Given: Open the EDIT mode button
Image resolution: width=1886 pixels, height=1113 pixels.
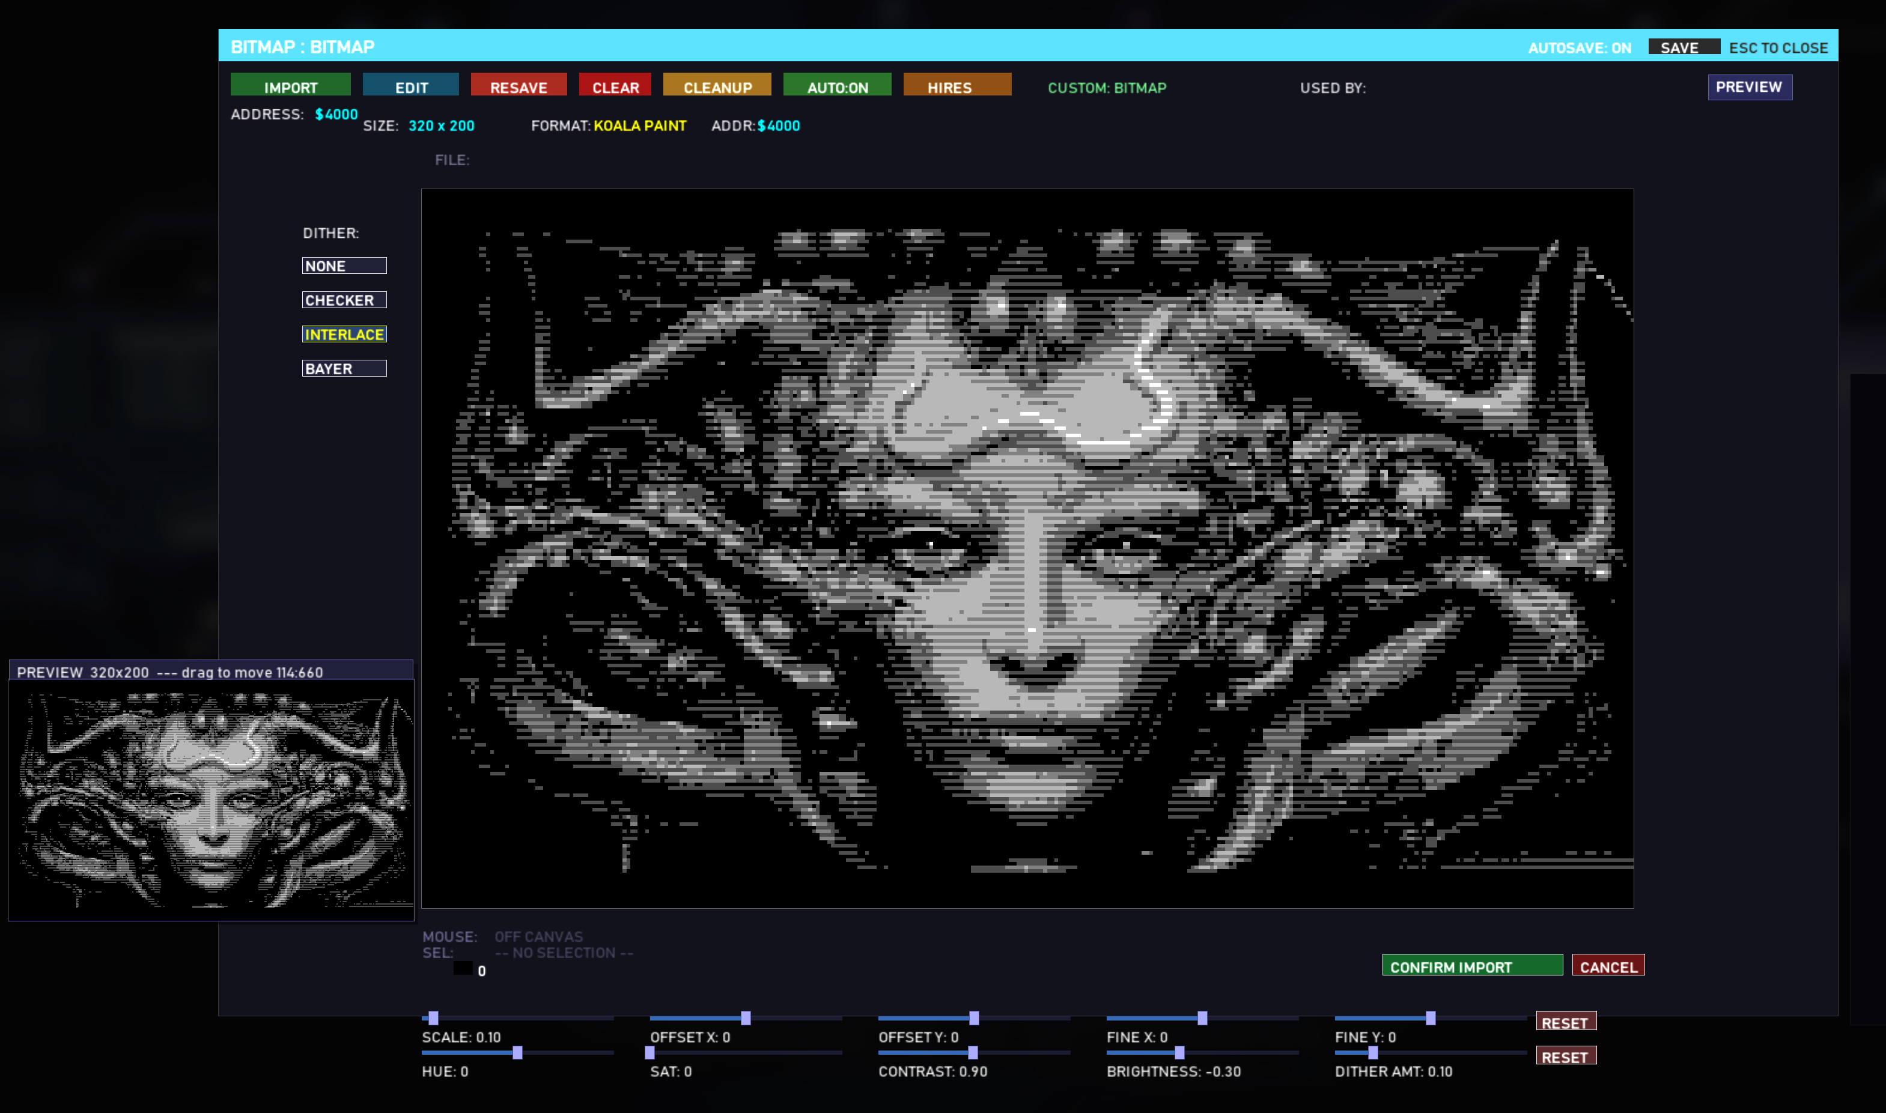Looking at the screenshot, I should tap(411, 85).
